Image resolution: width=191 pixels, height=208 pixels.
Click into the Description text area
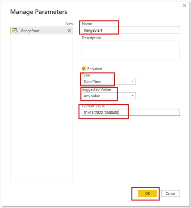131,50
